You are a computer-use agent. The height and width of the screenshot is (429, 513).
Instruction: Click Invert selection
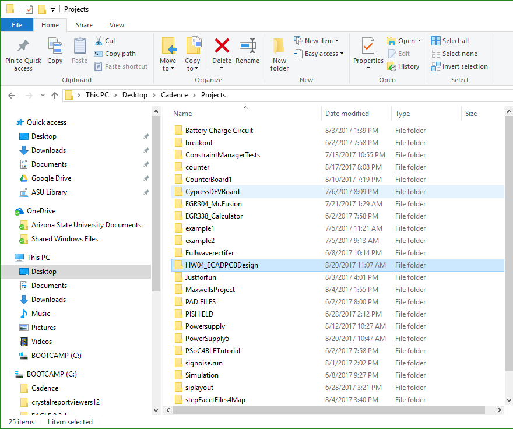pyautogui.click(x=460, y=66)
